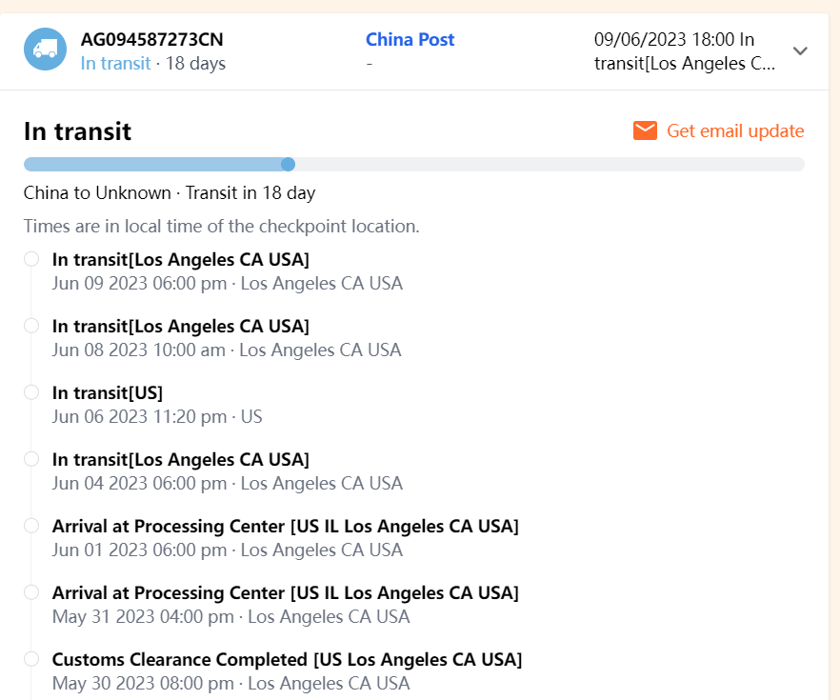Screen dimensions: 840x700
Task: Click the orange email envelope icon
Action: click(x=645, y=130)
